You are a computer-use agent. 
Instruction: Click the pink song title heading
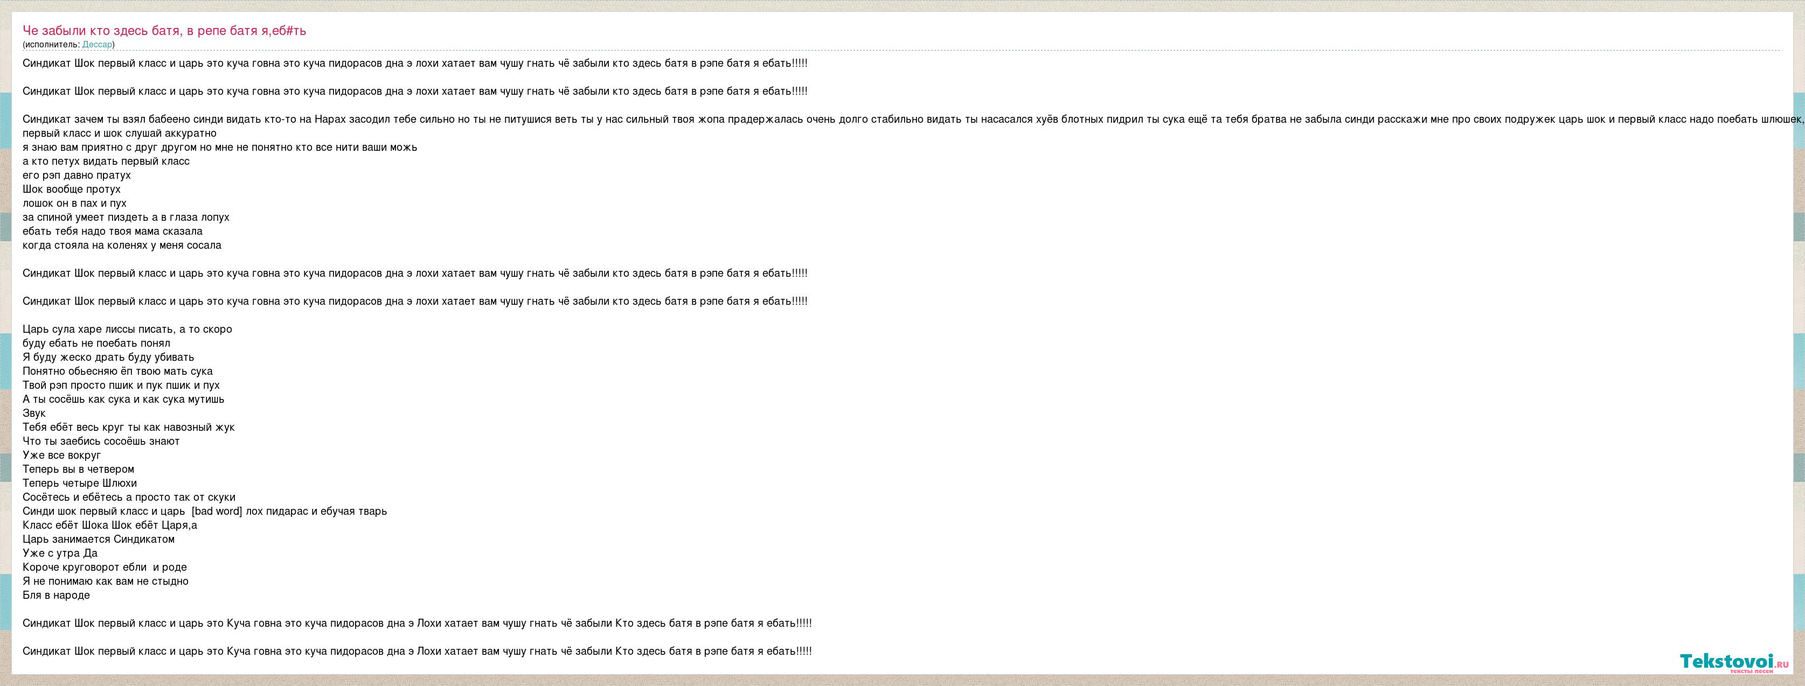click(x=164, y=31)
